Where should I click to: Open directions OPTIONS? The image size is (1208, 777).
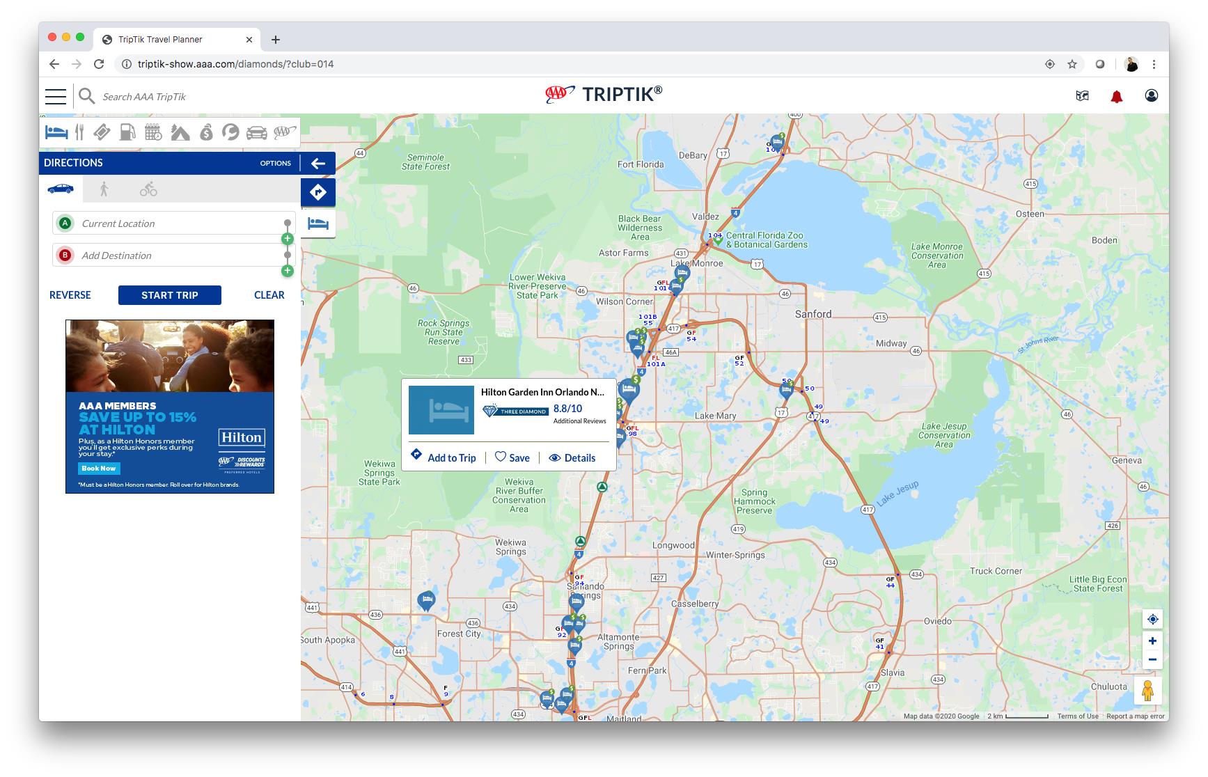(x=275, y=163)
